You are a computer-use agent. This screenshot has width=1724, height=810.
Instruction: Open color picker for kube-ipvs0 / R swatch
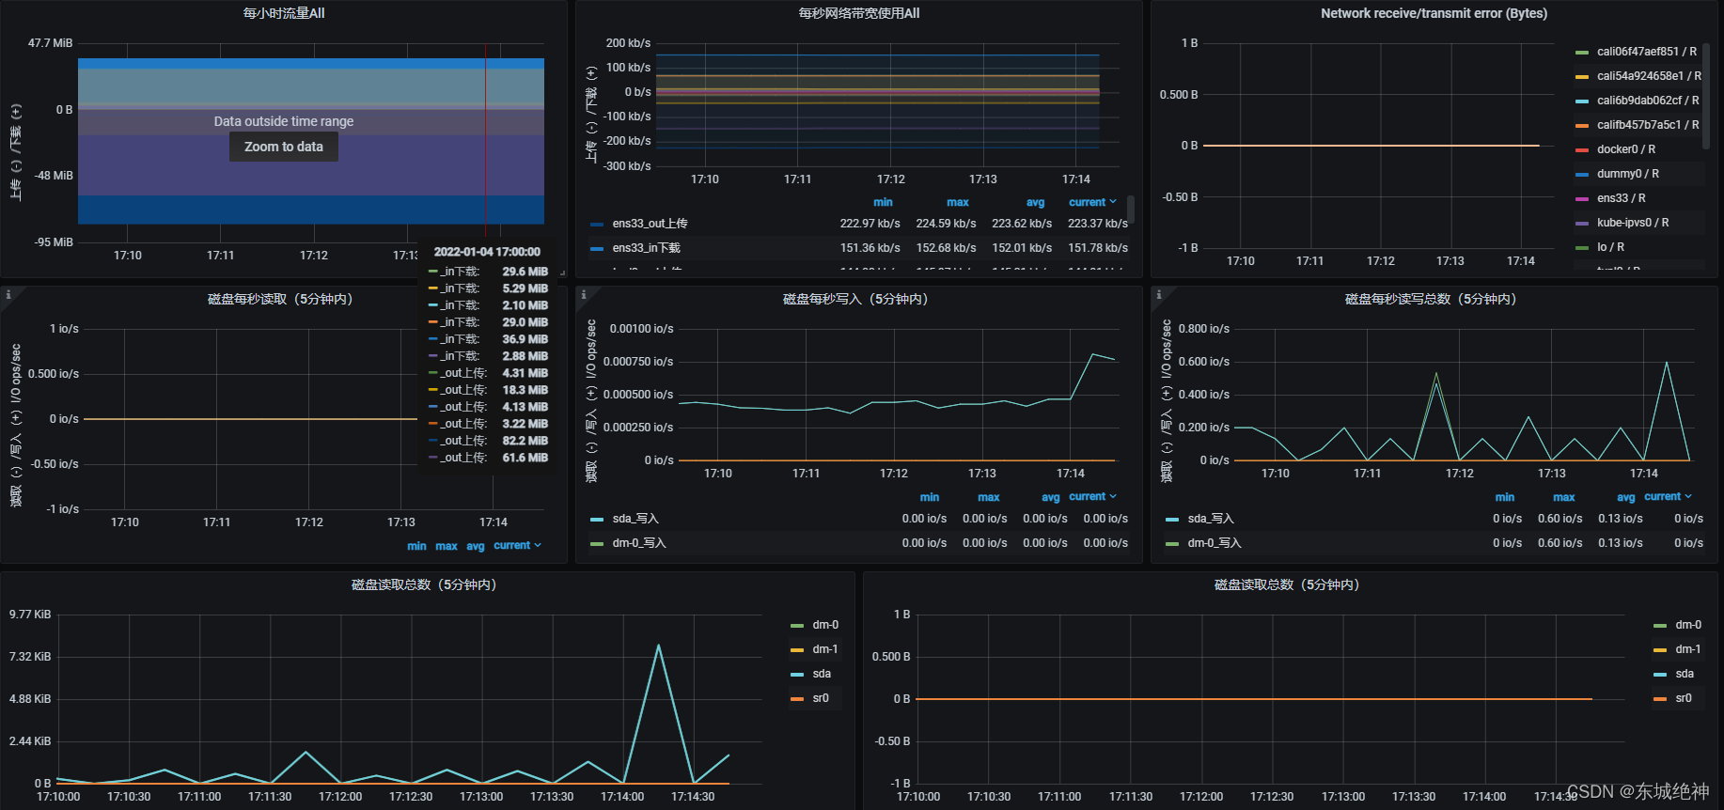pos(1581,223)
